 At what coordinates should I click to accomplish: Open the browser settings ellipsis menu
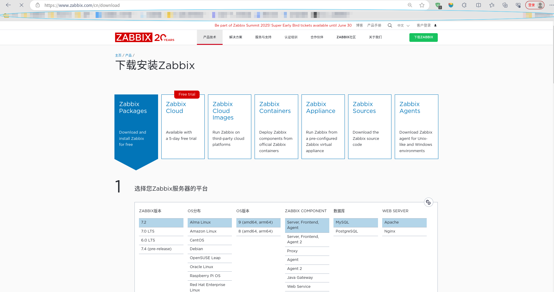(551, 5)
